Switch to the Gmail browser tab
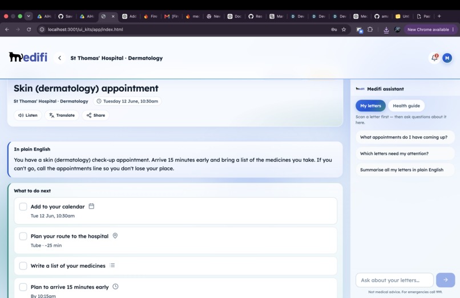The width and height of the screenshot is (460, 298). pos(172,17)
